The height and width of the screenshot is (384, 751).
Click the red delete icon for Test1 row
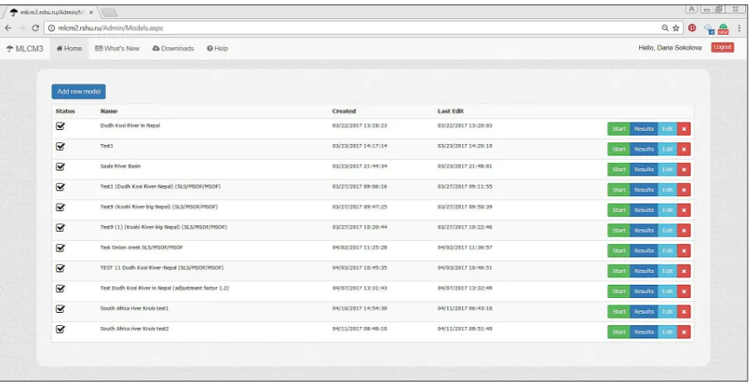tap(683, 150)
